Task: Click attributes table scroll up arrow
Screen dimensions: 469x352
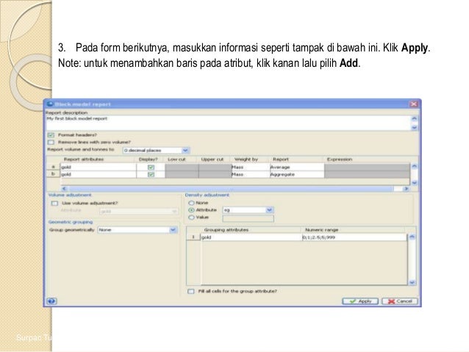Action: coord(415,166)
